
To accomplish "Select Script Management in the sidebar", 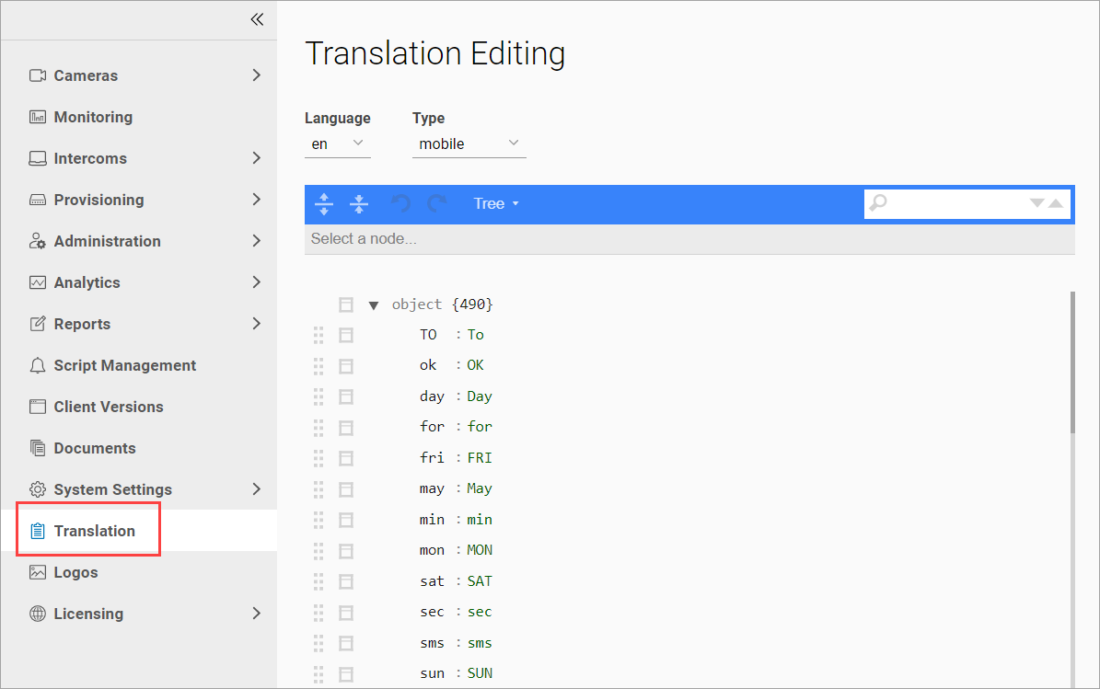I will [x=124, y=365].
